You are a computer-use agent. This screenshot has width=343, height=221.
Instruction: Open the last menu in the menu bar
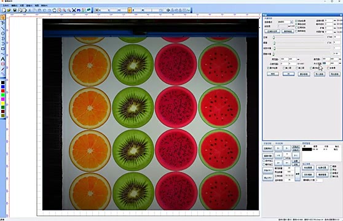point(44,6)
